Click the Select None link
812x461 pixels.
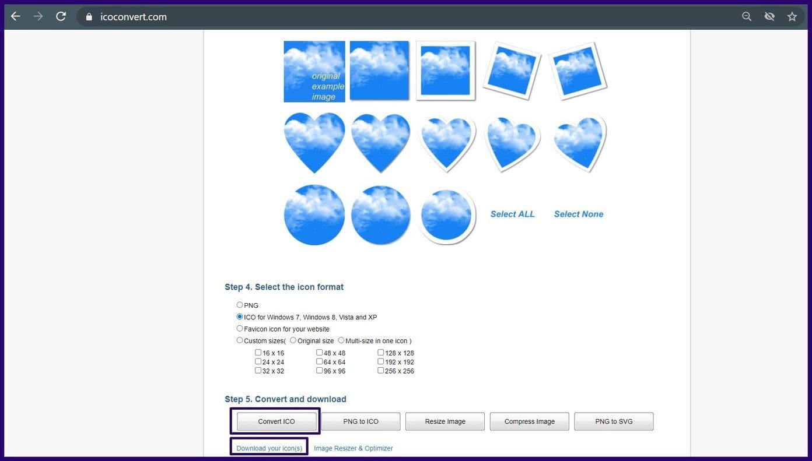(x=579, y=214)
